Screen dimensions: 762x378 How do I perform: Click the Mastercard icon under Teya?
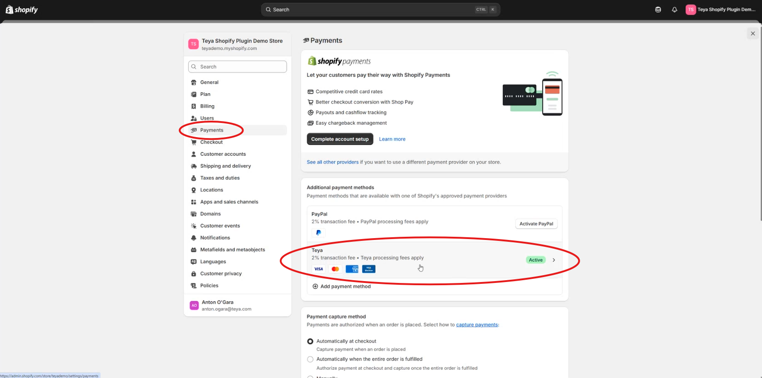pos(336,269)
